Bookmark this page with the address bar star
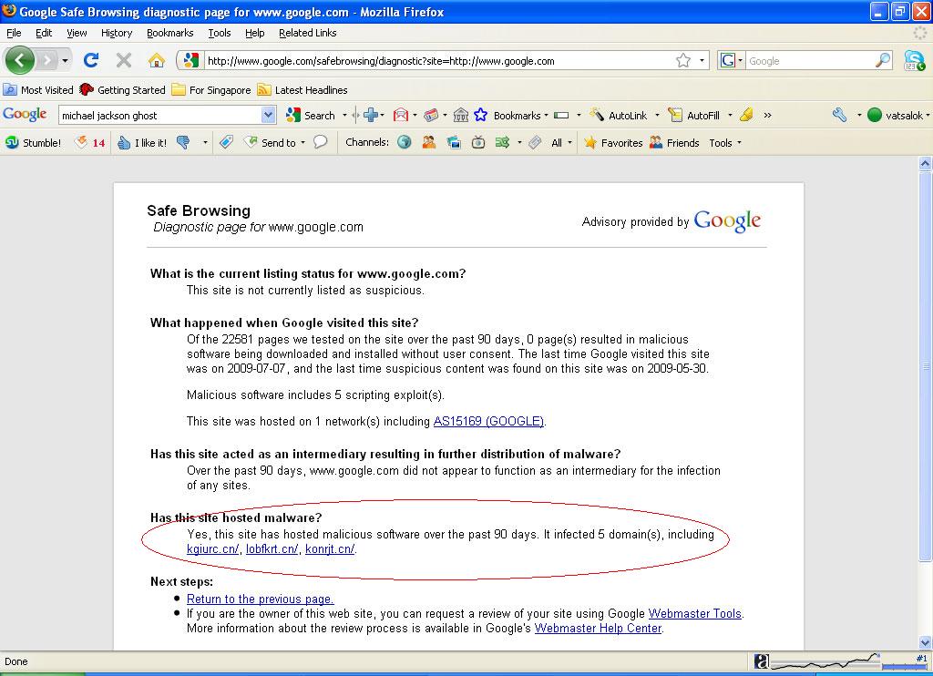933x676 pixels. tap(683, 60)
